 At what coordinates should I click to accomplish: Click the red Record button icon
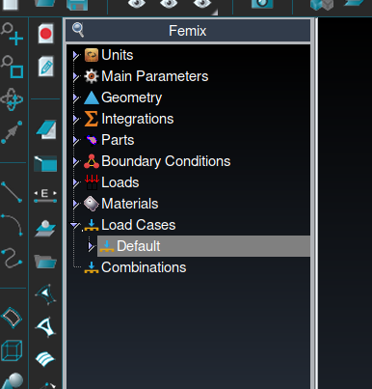[x=45, y=33]
